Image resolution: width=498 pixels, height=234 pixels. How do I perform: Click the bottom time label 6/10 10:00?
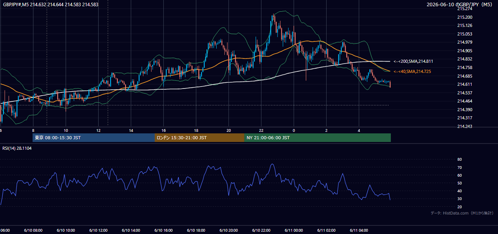65,230
